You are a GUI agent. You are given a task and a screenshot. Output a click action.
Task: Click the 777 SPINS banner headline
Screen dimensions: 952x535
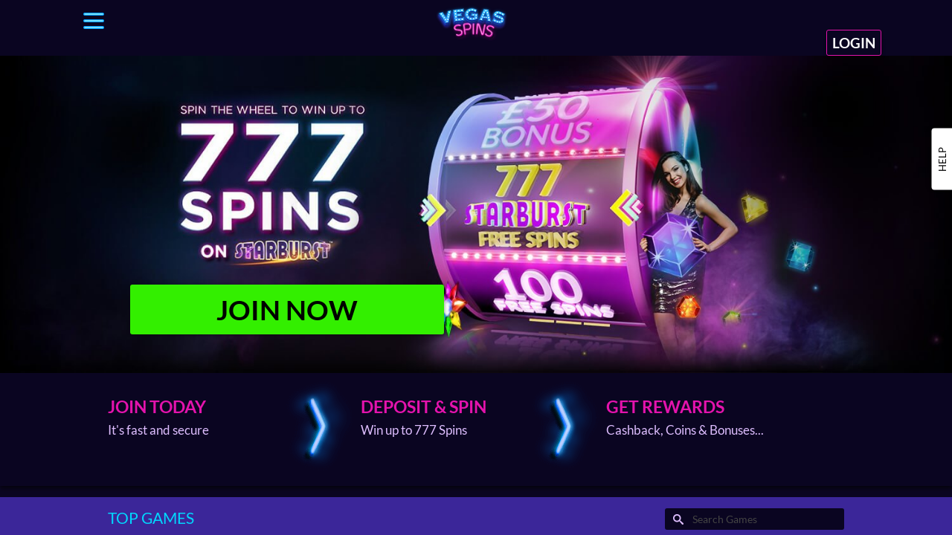coord(272,182)
